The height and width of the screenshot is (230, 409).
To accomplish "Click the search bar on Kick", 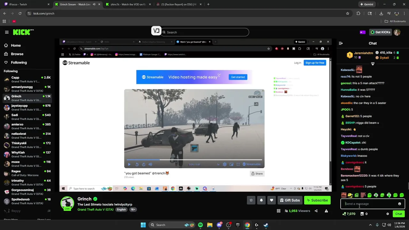I will coord(204,32).
